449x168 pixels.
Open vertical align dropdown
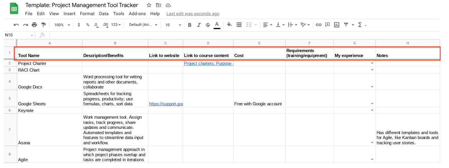click(x=280, y=25)
